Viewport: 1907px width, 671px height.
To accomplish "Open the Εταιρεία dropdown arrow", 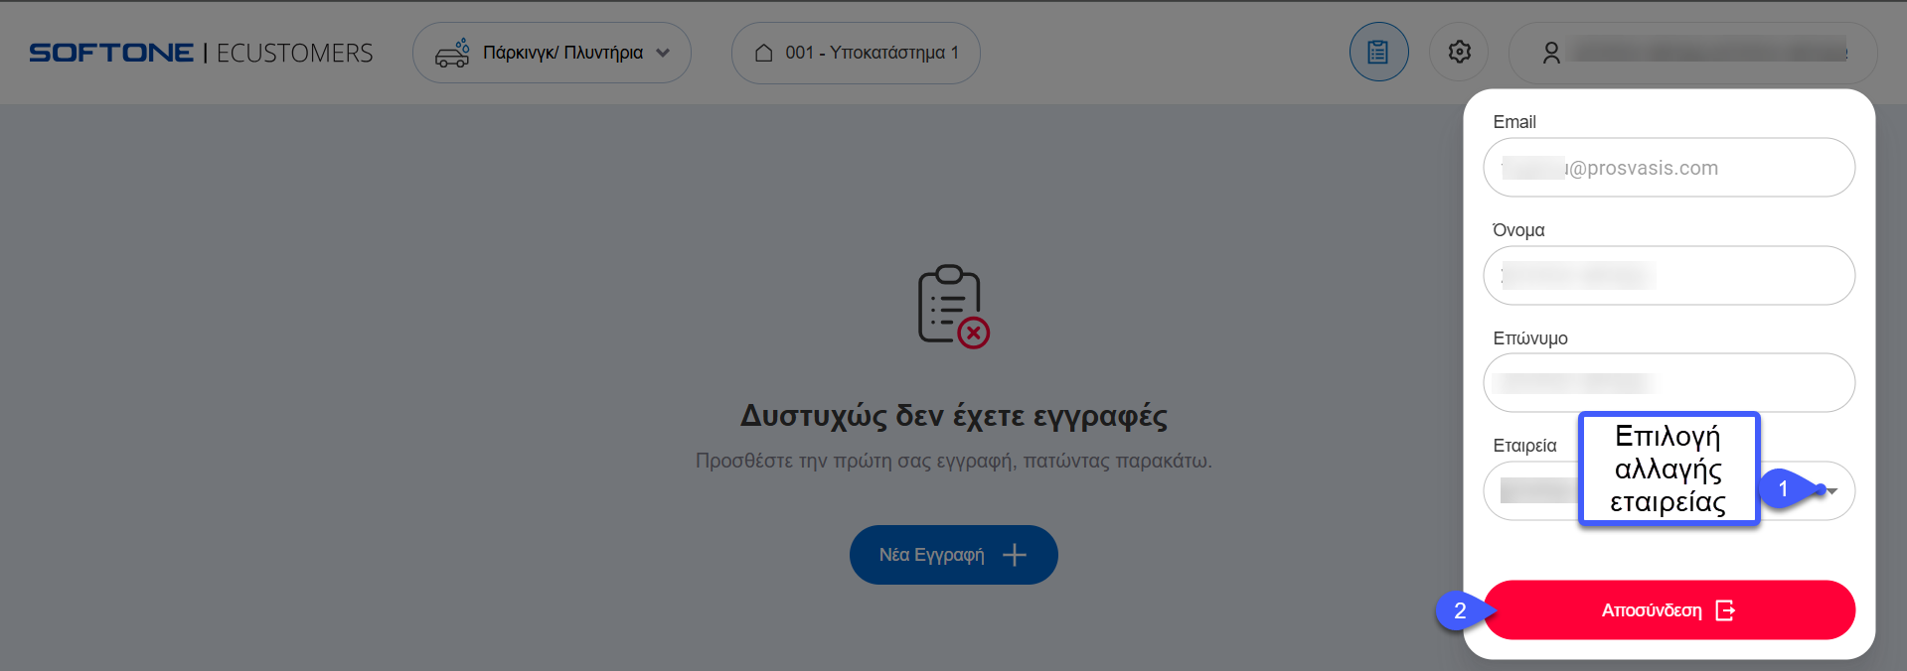I will [x=1831, y=490].
